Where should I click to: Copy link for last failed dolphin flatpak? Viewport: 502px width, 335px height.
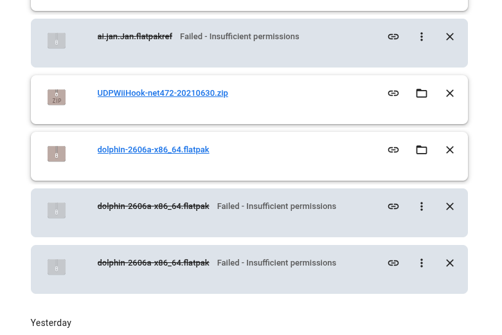(393, 263)
